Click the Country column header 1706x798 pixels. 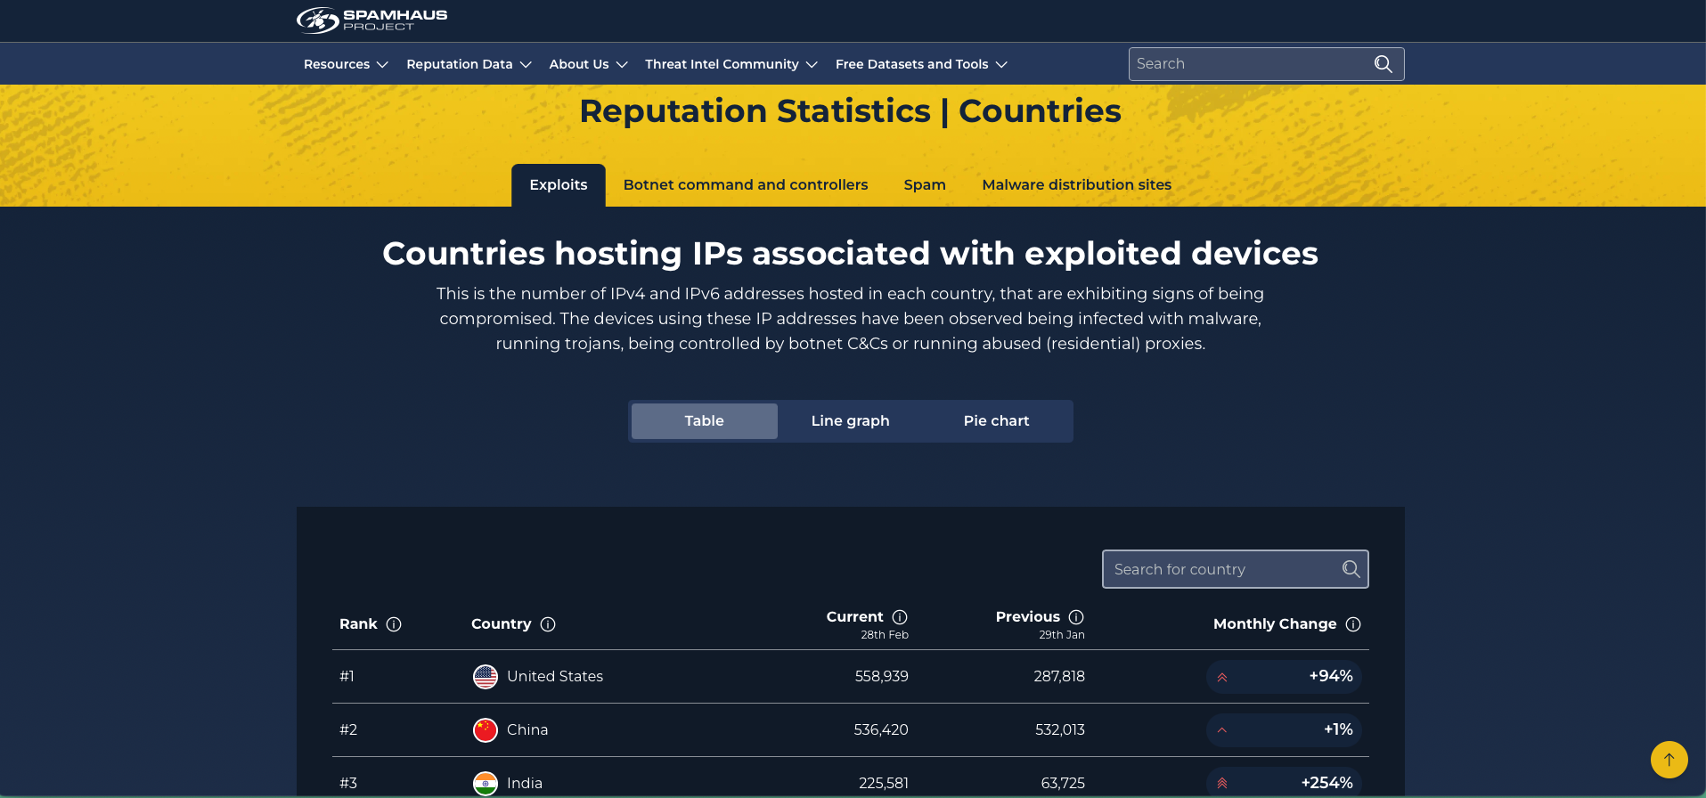pos(501,624)
